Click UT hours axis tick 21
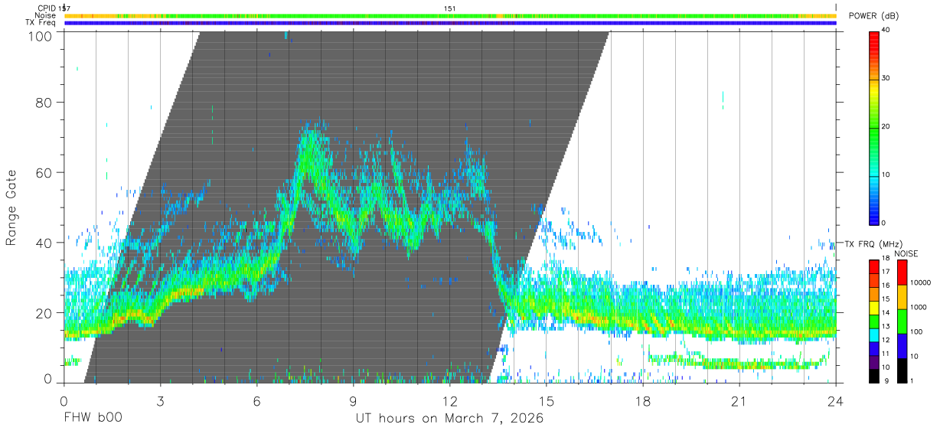 click(739, 400)
